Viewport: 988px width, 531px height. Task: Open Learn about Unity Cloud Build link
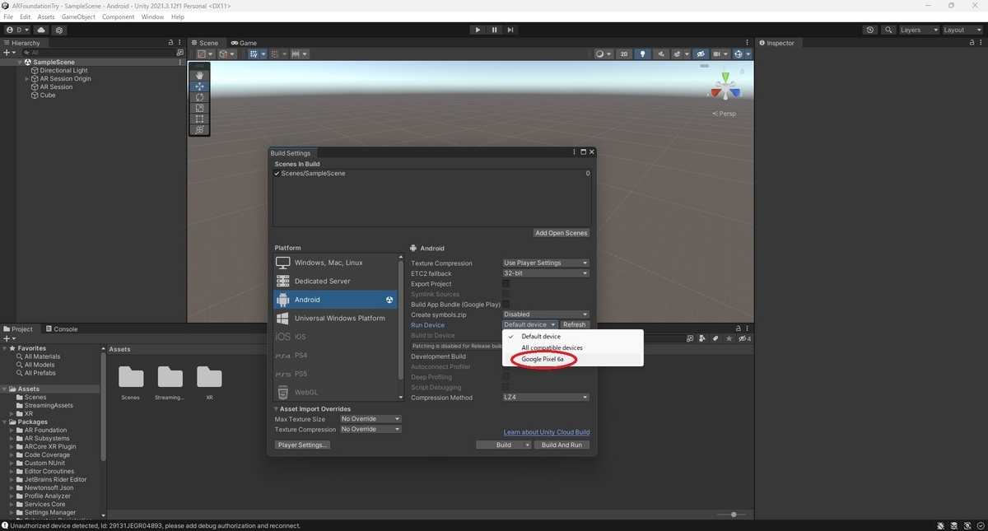(547, 432)
